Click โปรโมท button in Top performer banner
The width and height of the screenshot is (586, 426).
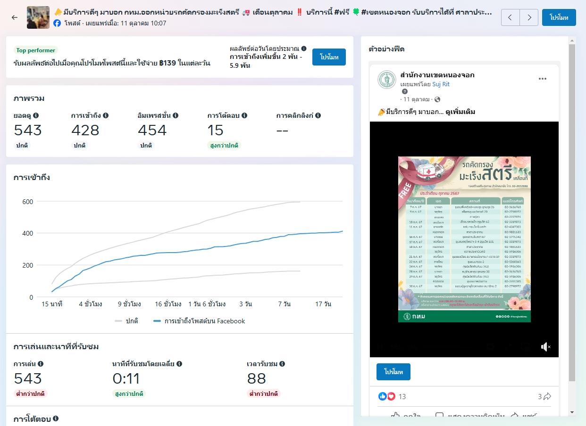pos(329,57)
